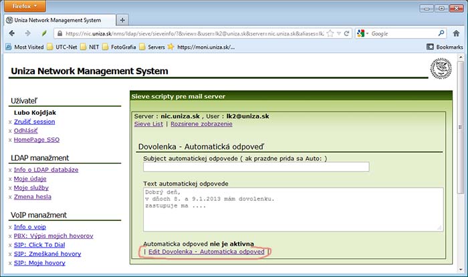Reload the page with the refresh icon
468x277 pixels.
pyautogui.click(x=346, y=33)
